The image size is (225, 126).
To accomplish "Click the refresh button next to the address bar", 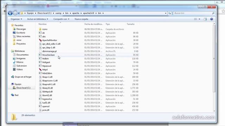I will (x=170, y=13).
